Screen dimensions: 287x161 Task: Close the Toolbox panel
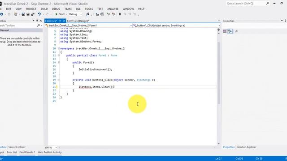(41, 21)
